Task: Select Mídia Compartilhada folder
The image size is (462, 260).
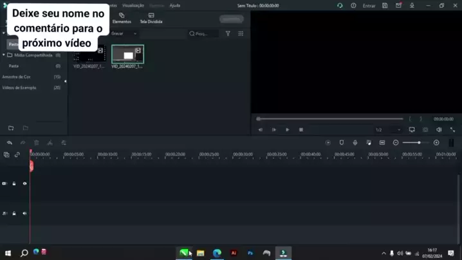Action: click(x=33, y=55)
